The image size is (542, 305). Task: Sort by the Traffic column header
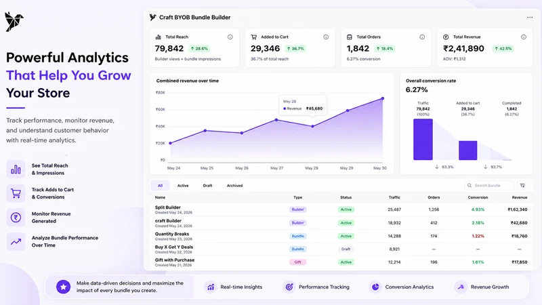(x=394, y=197)
